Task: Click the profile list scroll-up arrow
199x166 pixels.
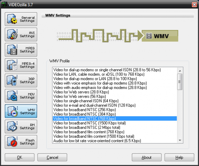Action: [180, 71]
